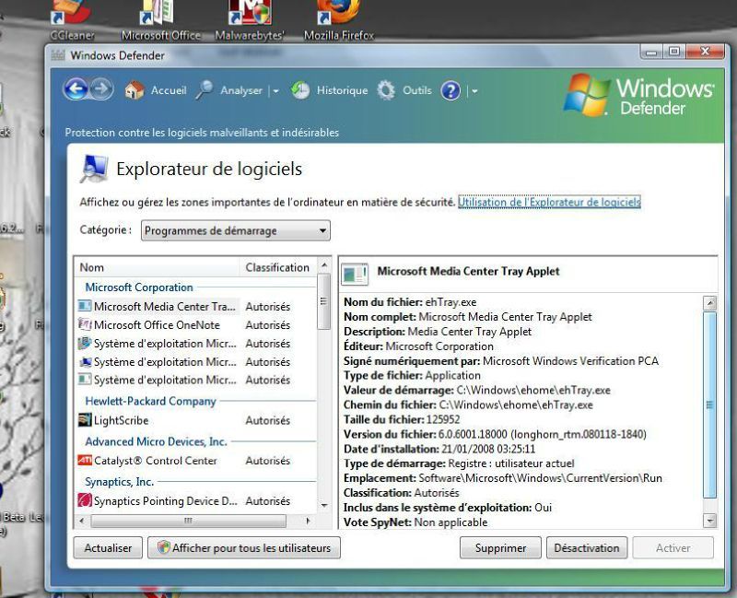Click the Actualiser button
Viewport: 737px width, 598px height.
point(108,547)
